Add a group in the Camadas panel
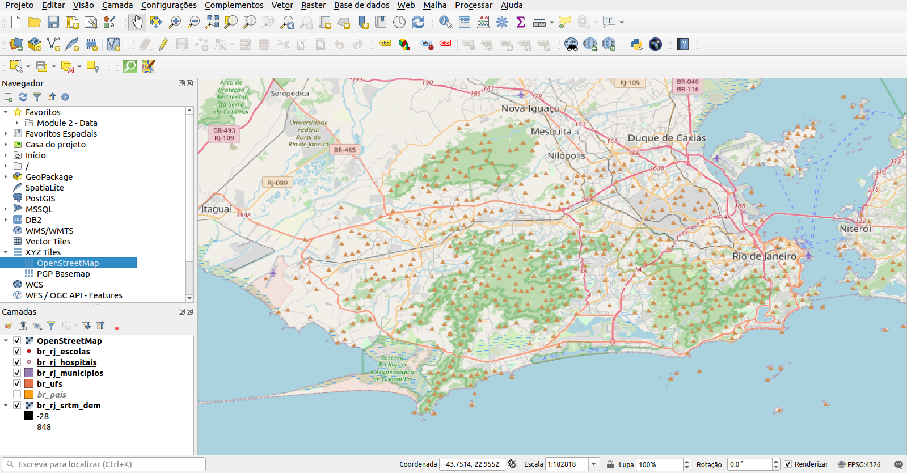907x473 pixels. point(23,326)
